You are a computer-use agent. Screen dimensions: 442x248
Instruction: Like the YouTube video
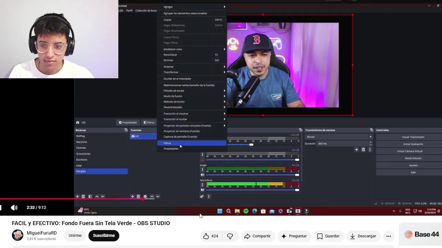pyautogui.click(x=210, y=236)
